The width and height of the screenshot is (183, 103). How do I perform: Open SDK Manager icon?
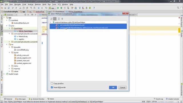[x=86, y=8]
